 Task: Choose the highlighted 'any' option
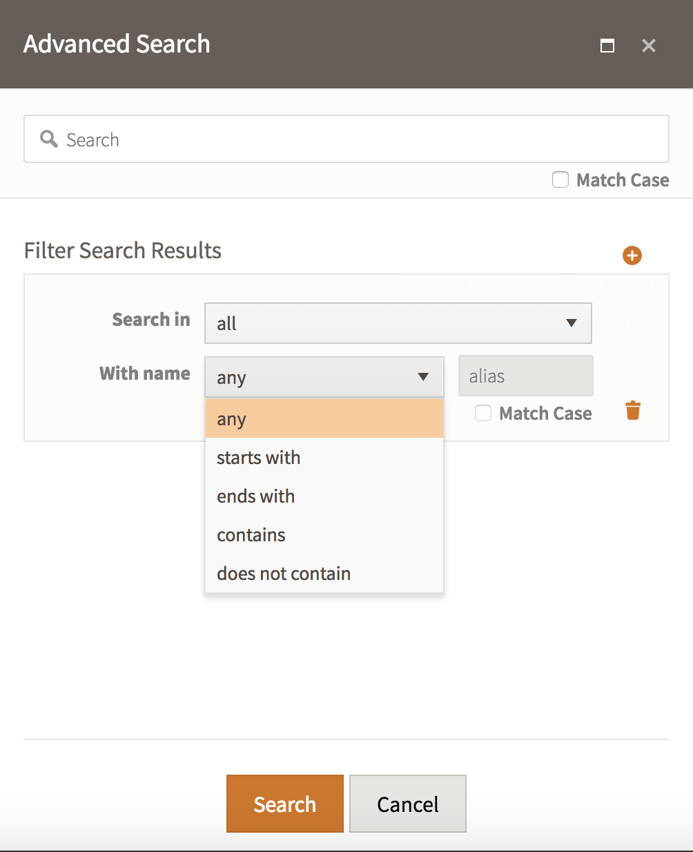[324, 418]
